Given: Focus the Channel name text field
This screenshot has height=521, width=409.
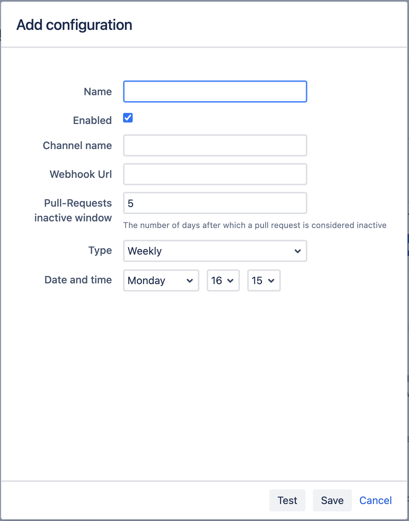Looking at the screenshot, I should pyautogui.click(x=215, y=145).
